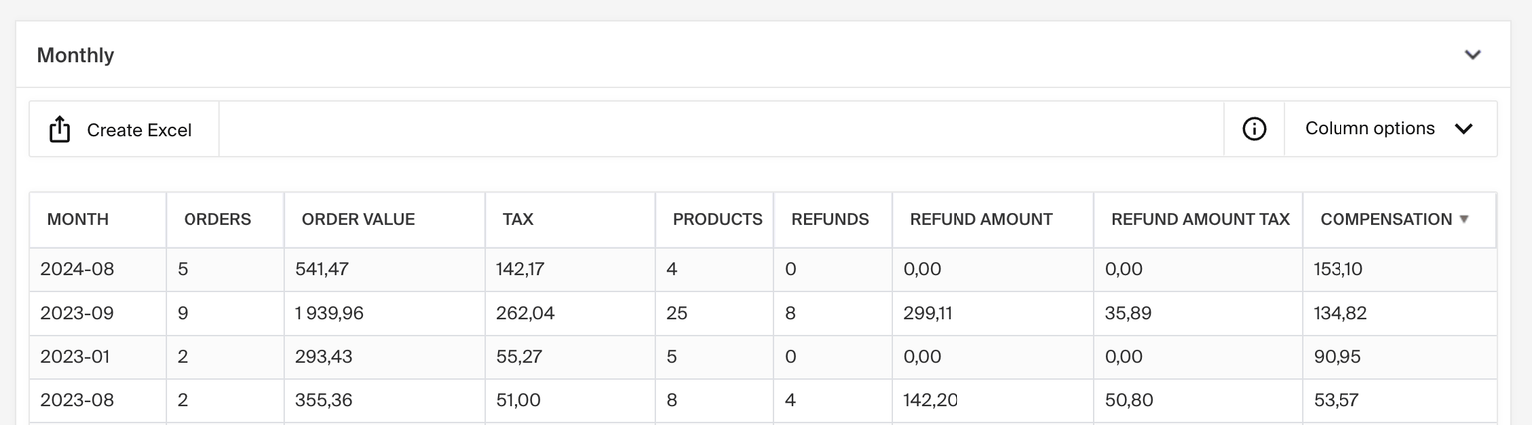Click the Monthly section title
Viewport: 1532px width, 425px height.
coord(75,55)
